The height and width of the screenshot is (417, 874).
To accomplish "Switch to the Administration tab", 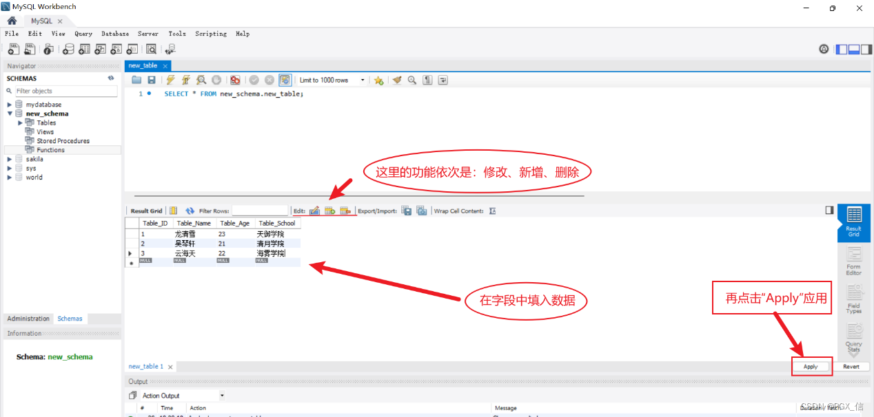I will point(28,319).
